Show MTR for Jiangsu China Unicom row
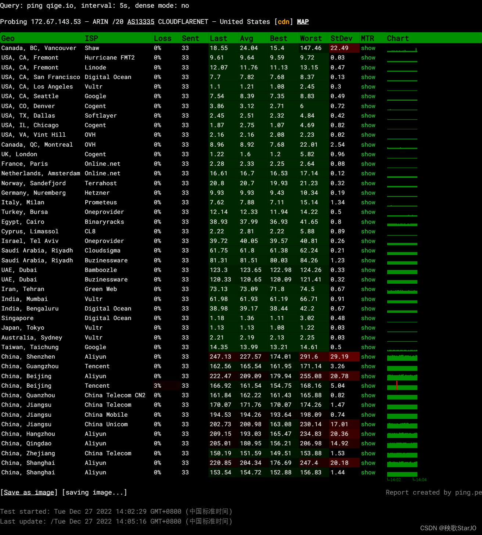 [368, 424]
